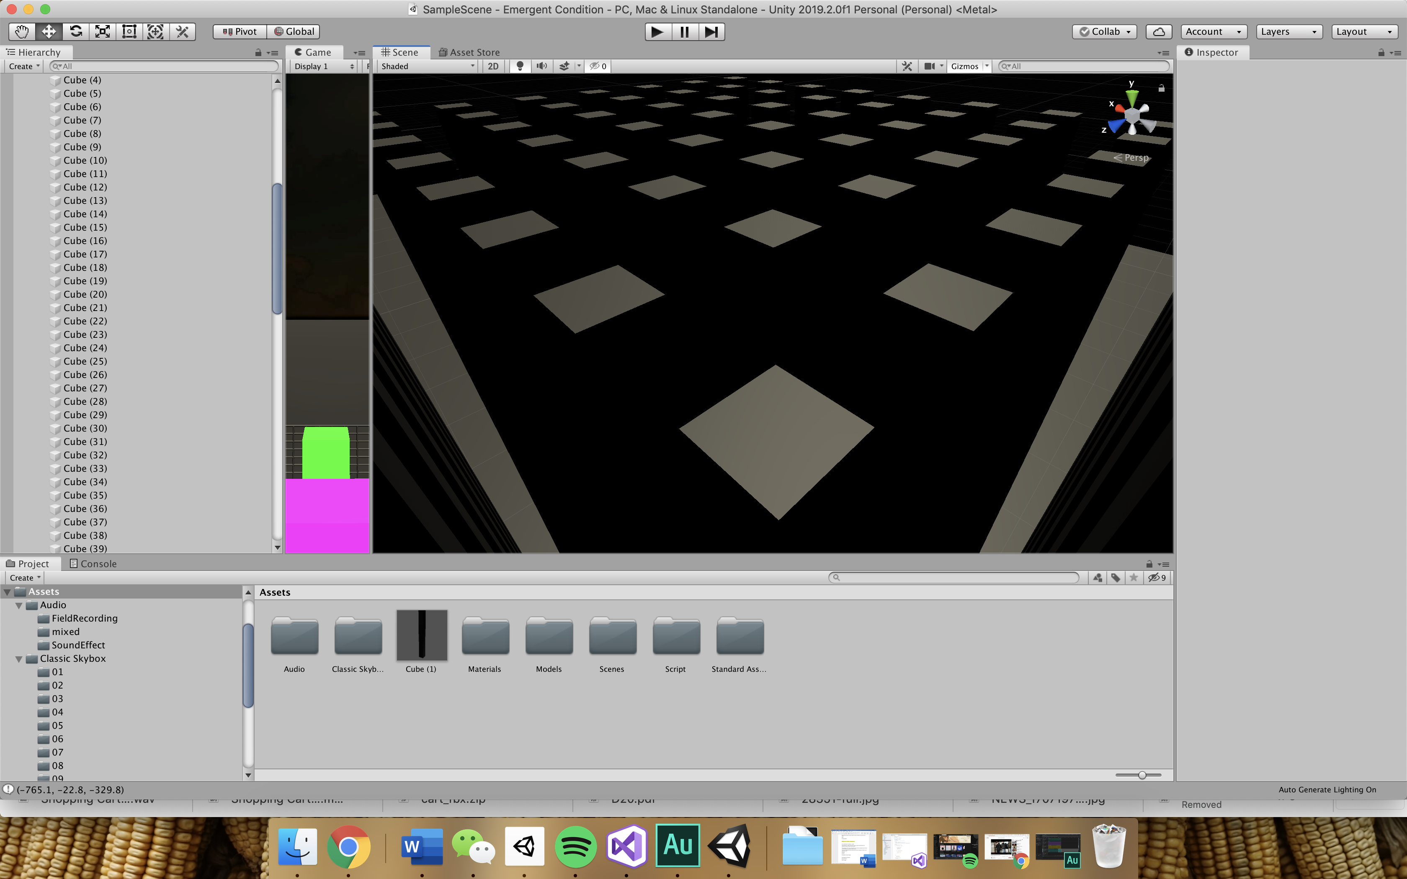
Task: Select the Hand tool
Action: [22, 31]
